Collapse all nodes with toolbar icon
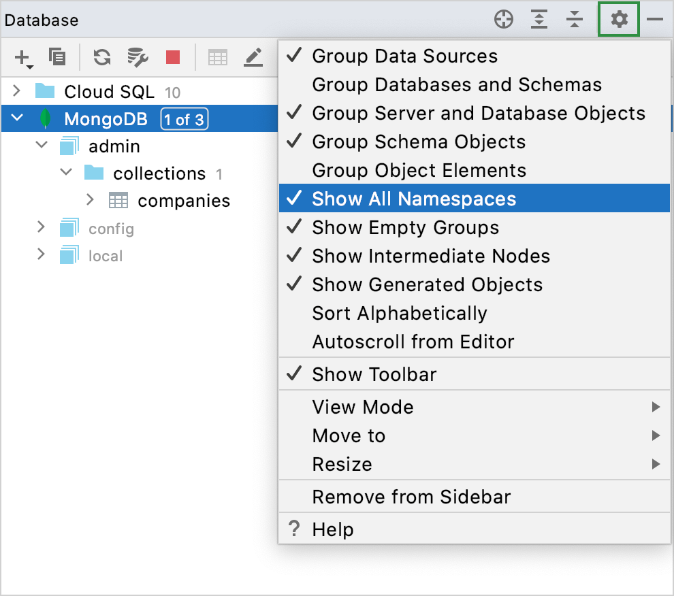Image resolution: width=674 pixels, height=596 pixels. [x=574, y=20]
